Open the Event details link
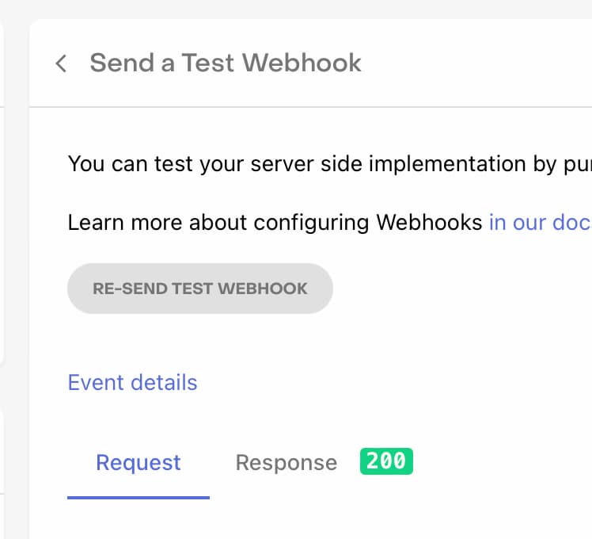The width and height of the screenshot is (592, 539). tap(132, 383)
